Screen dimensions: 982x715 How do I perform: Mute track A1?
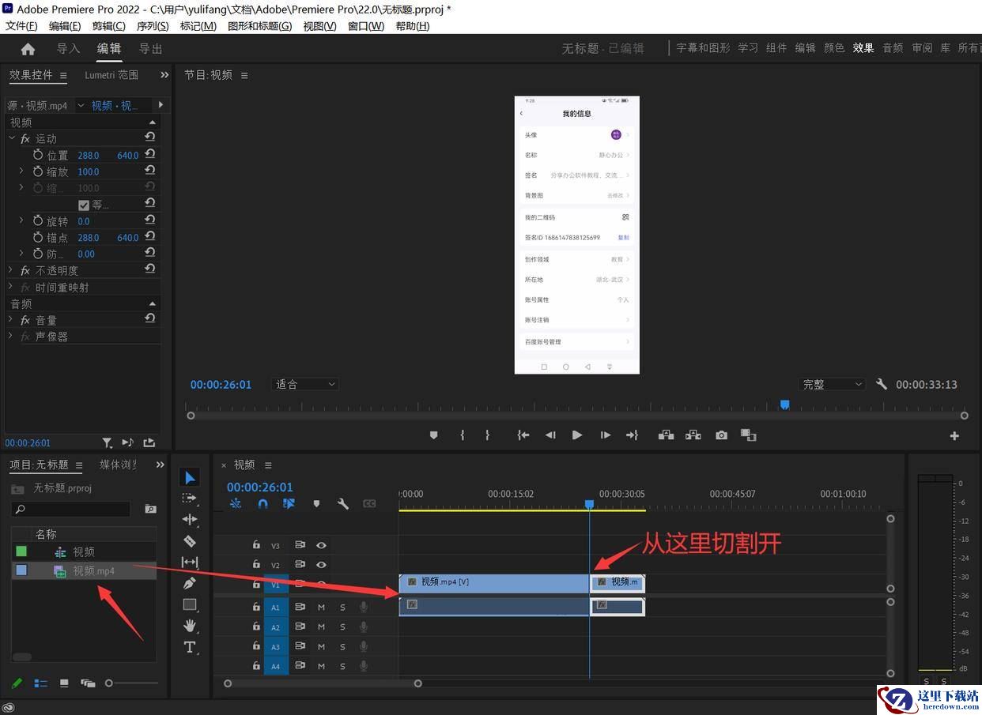click(321, 607)
